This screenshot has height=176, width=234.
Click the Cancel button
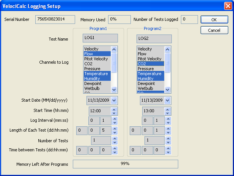tap(214, 30)
